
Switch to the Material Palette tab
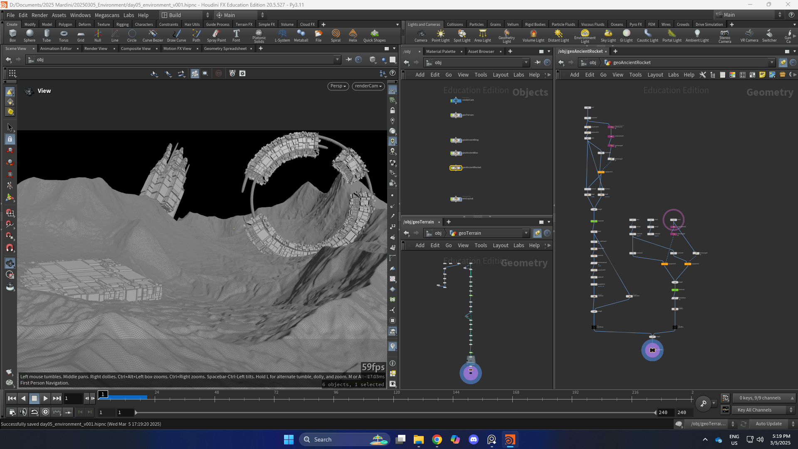pyautogui.click(x=440, y=52)
